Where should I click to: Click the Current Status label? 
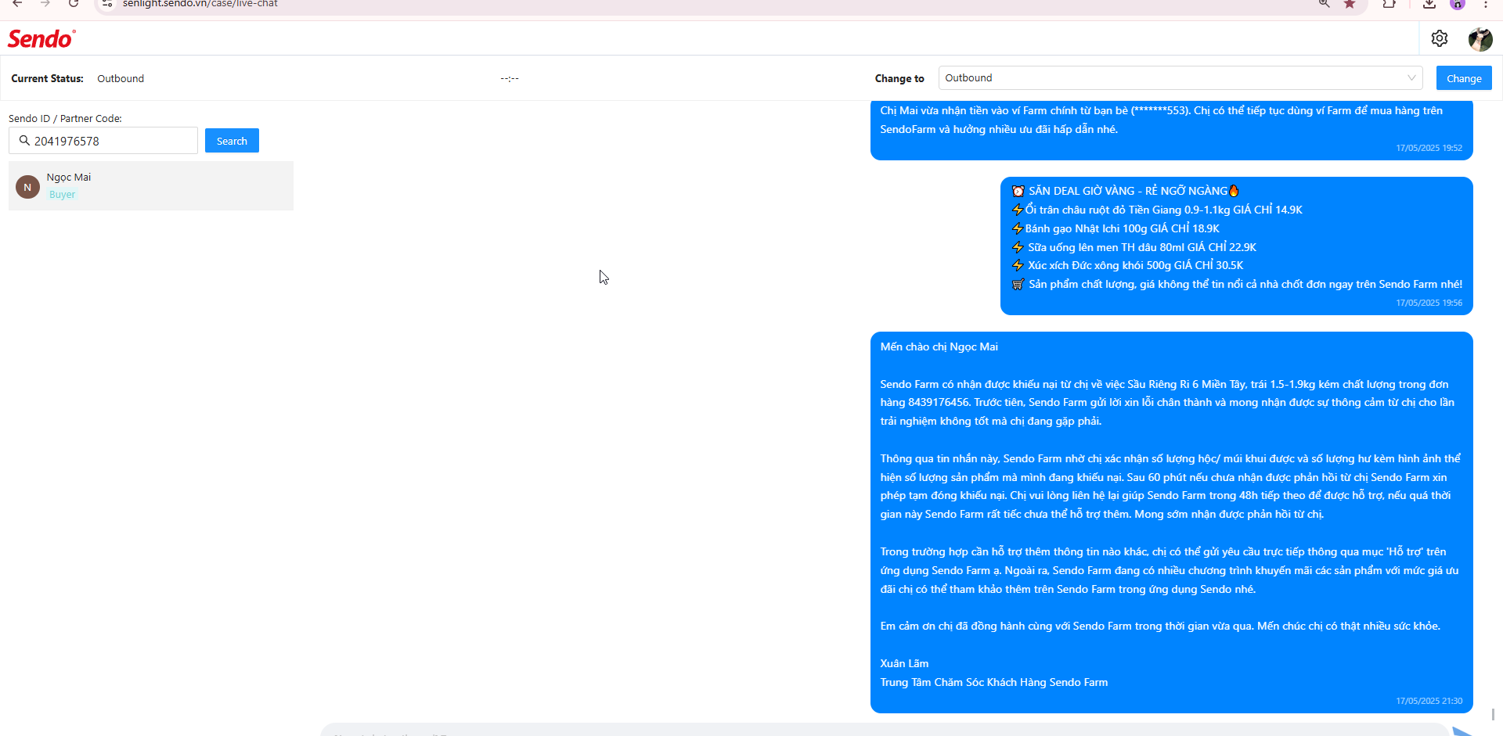[47, 78]
